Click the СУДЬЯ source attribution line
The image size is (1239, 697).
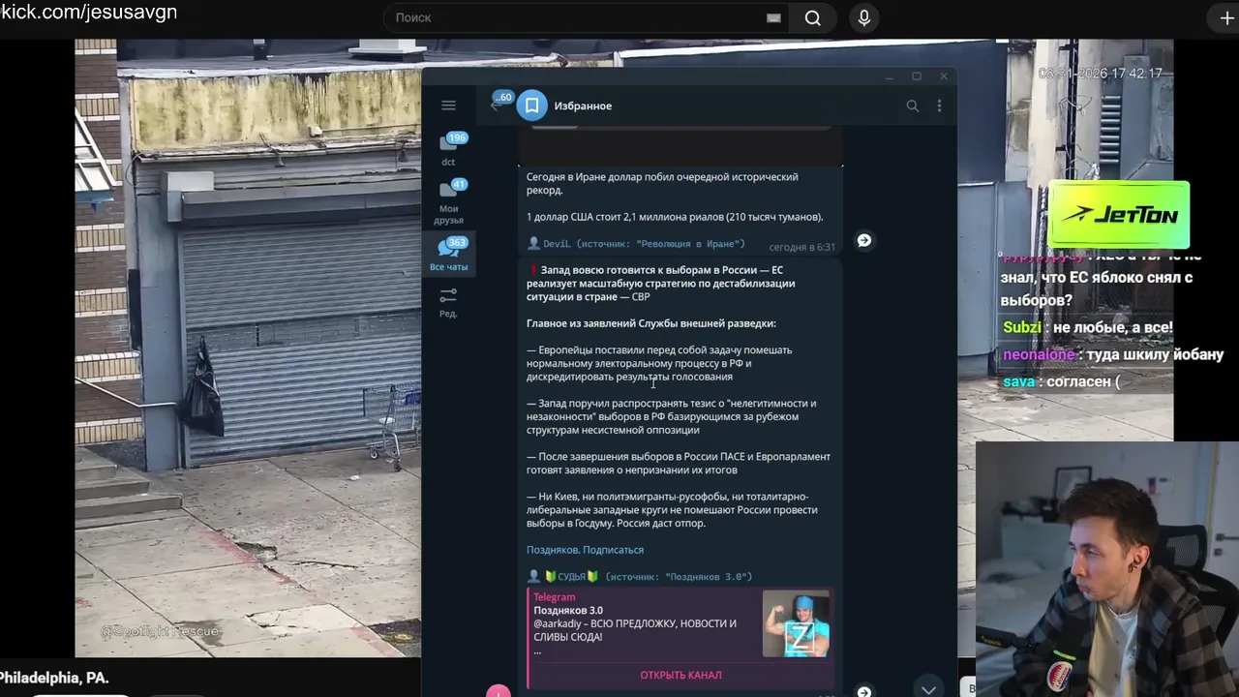640,576
